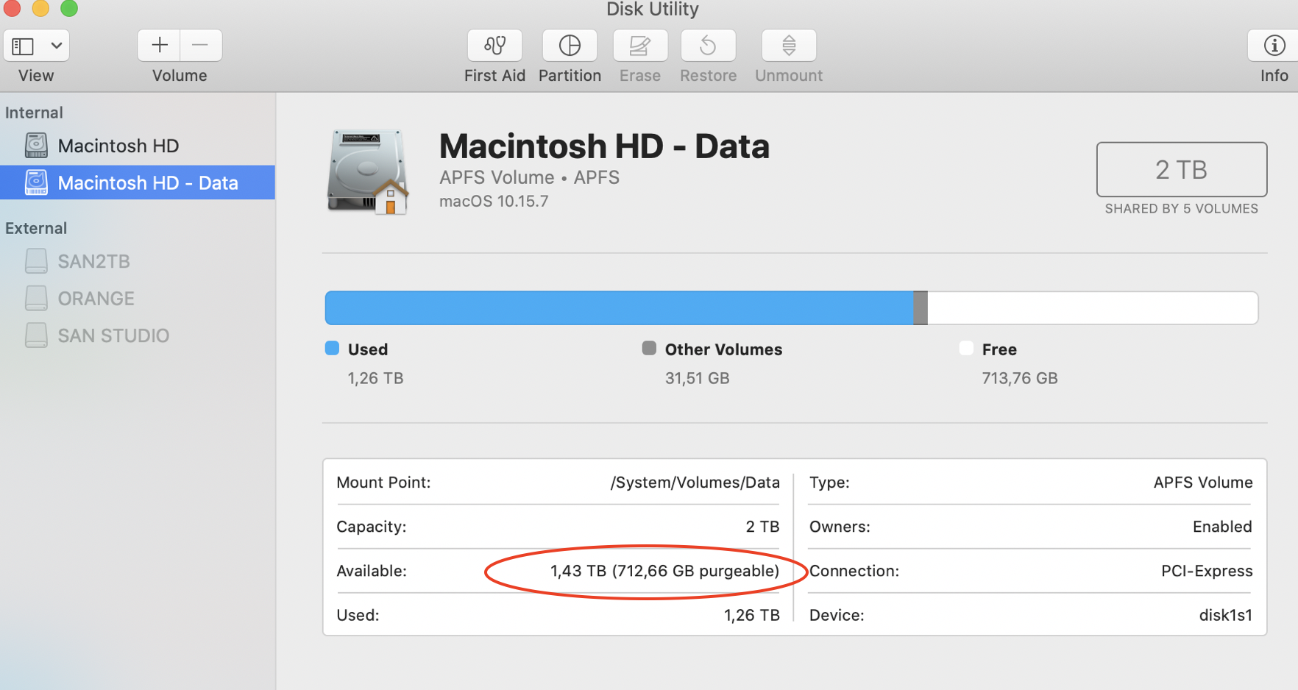
Task: Click the blue Used legend swatch
Action: 332,348
